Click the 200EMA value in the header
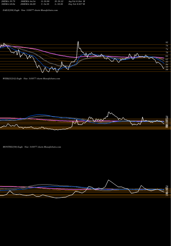The image size is (171, 246). pos(28,4)
